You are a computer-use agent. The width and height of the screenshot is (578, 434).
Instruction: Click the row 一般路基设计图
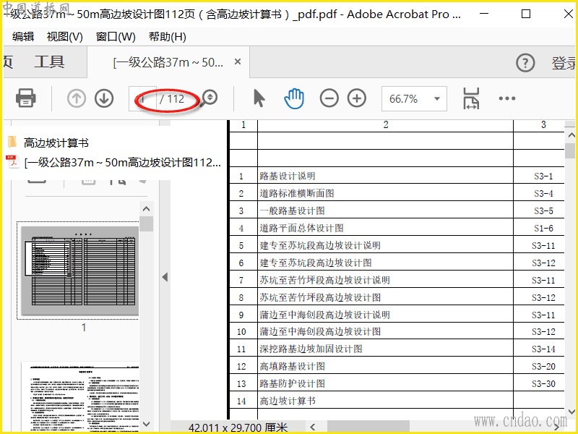(397, 210)
